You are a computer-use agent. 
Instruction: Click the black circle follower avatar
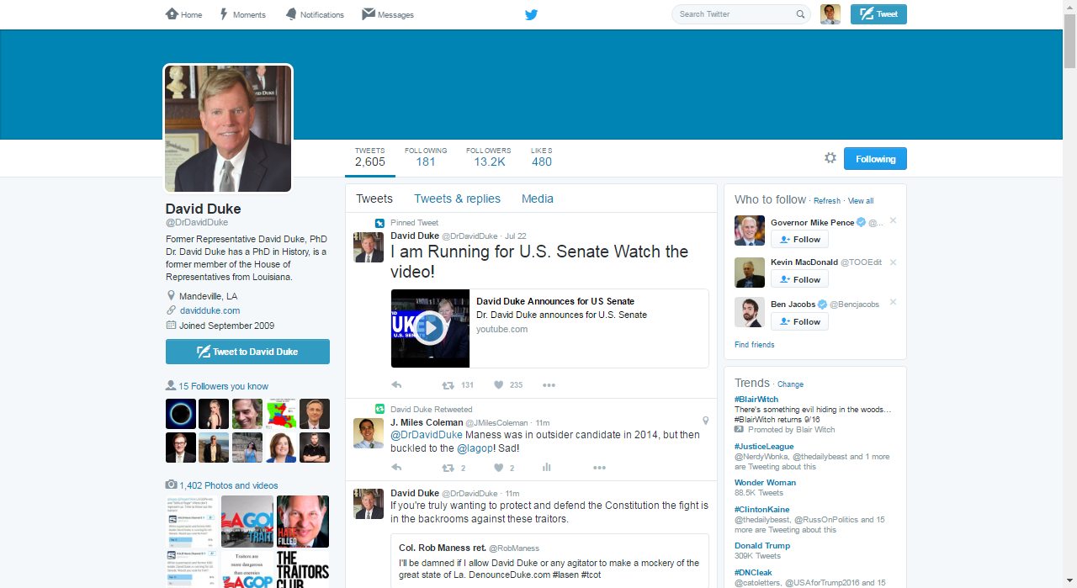click(181, 414)
